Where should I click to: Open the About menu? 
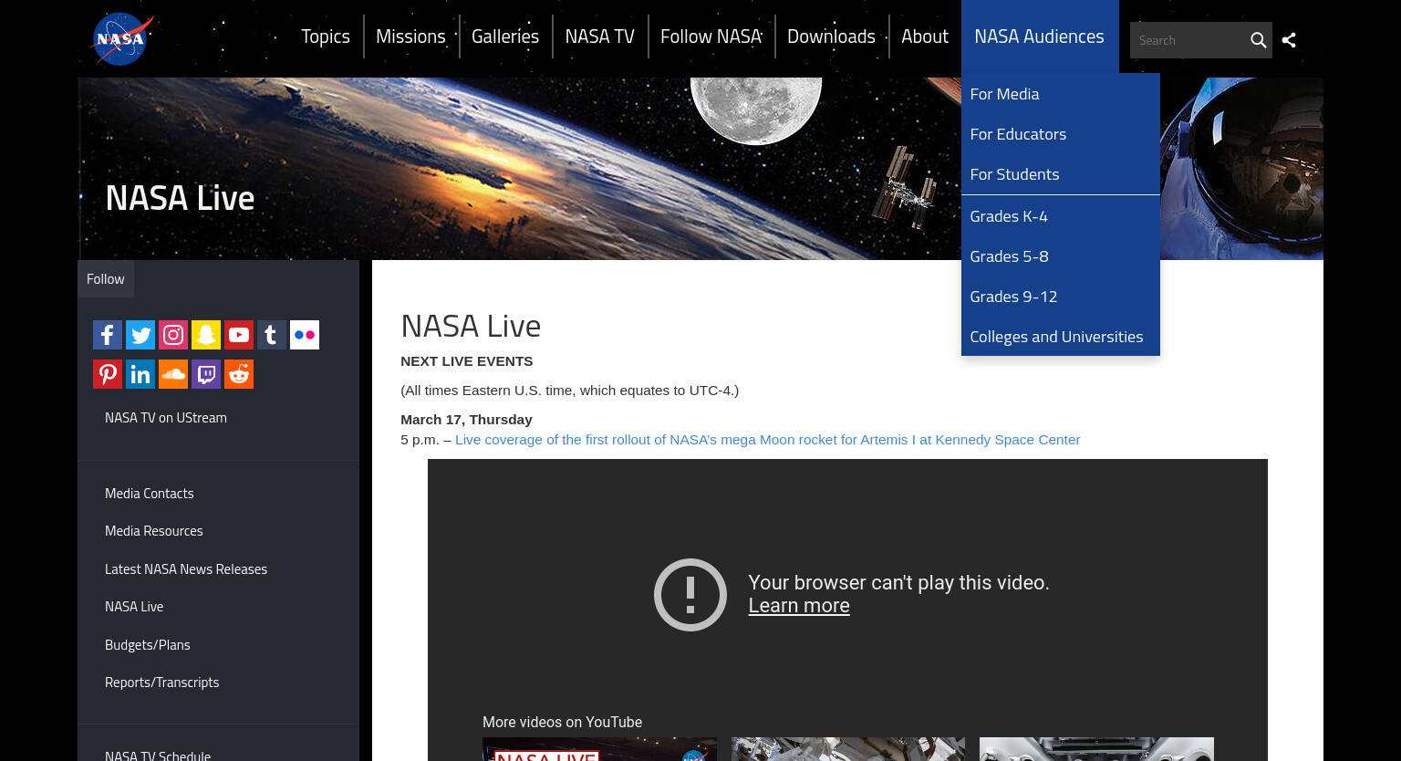(925, 36)
